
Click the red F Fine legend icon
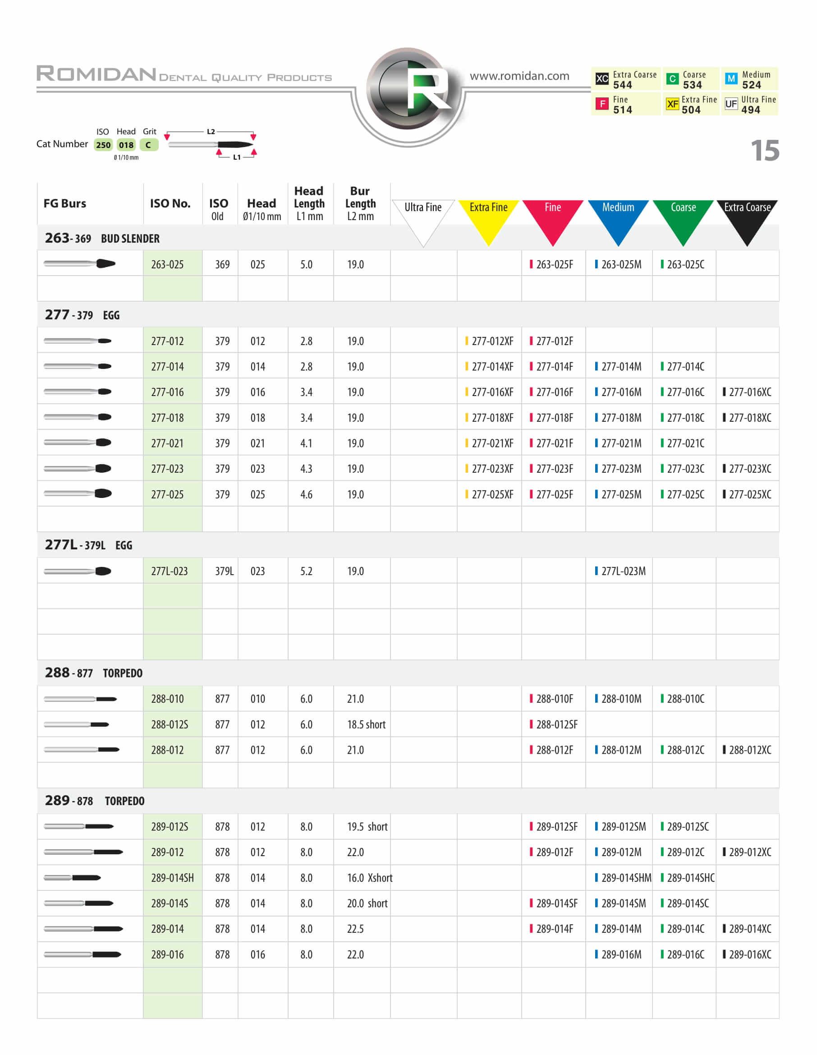pos(602,103)
